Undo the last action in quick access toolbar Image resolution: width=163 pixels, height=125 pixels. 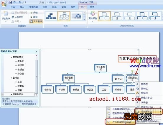pos(15,2)
